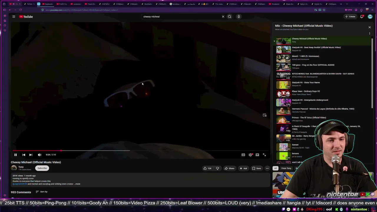Subscribe to Tony's channel
Image resolution: width=377 pixels, height=212 pixels.
tap(42, 168)
